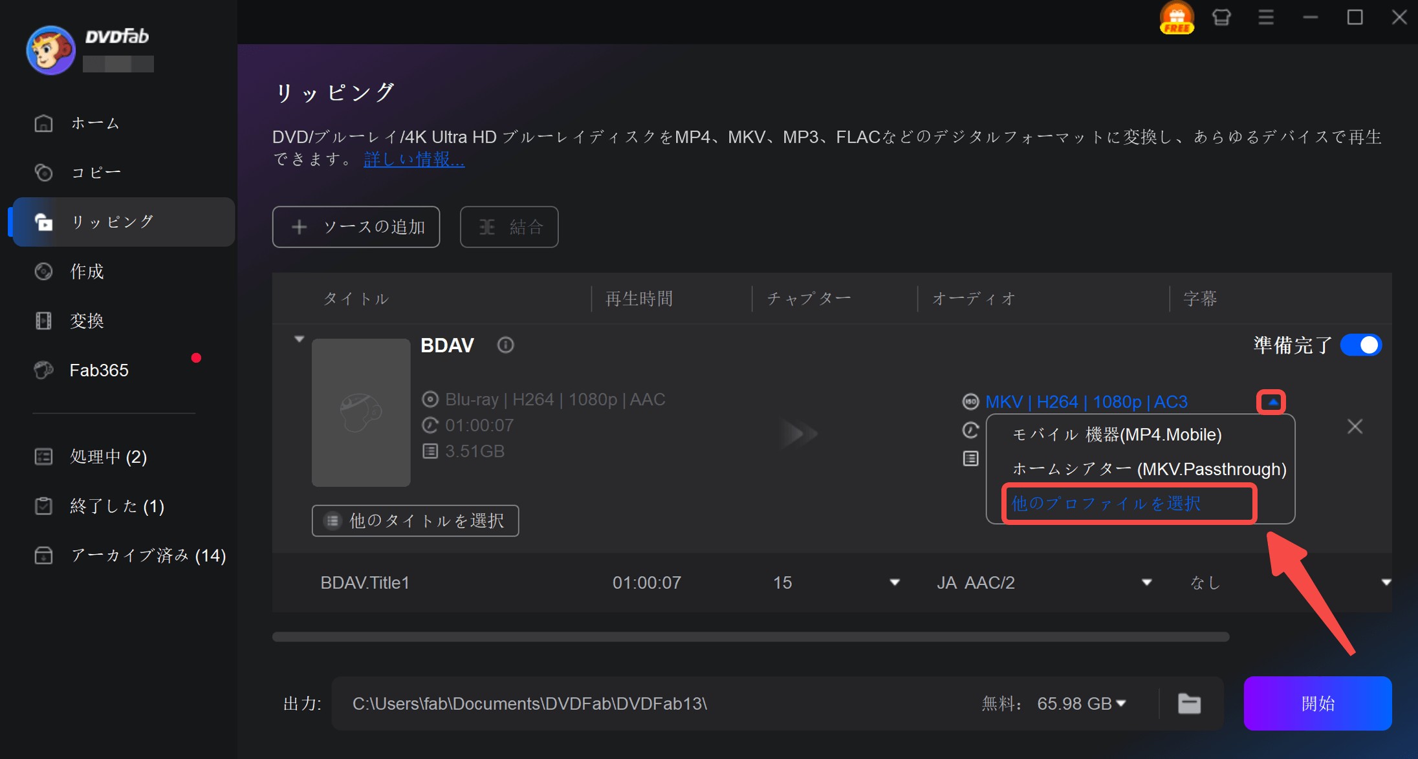The image size is (1418, 759).
Task: Open the skin/theme shirt icon
Action: (1221, 17)
